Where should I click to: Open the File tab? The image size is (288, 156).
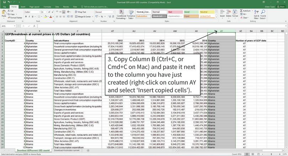coord(4,7)
